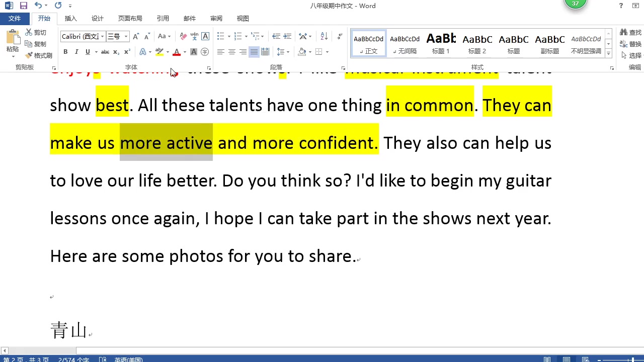Click the Paste (粘贴) icon
This screenshot has height=362, width=644.
[12, 38]
